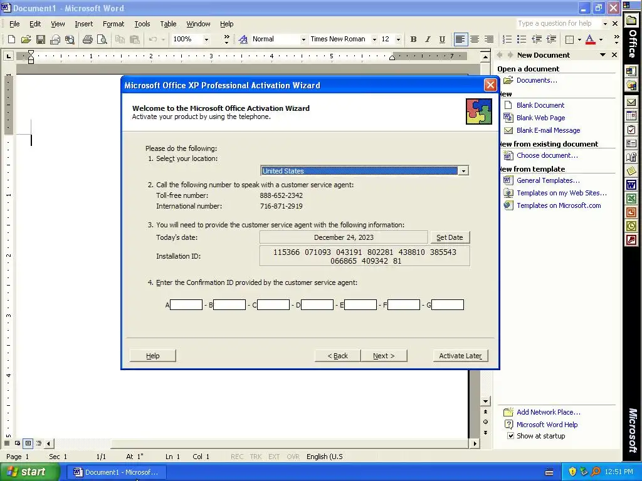Click the Back button in the wizard
The height and width of the screenshot is (481, 642).
point(337,356)
